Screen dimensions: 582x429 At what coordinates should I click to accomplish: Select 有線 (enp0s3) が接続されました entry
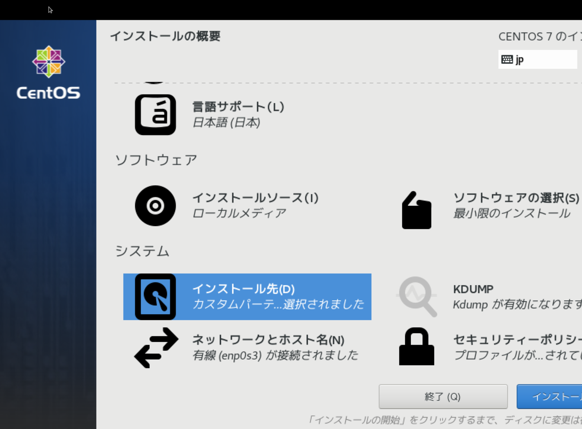[x=275, y=355]
